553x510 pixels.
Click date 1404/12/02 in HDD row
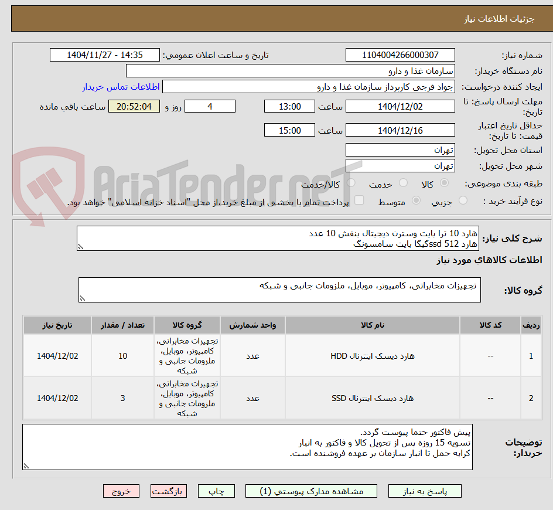coord(57,356)
